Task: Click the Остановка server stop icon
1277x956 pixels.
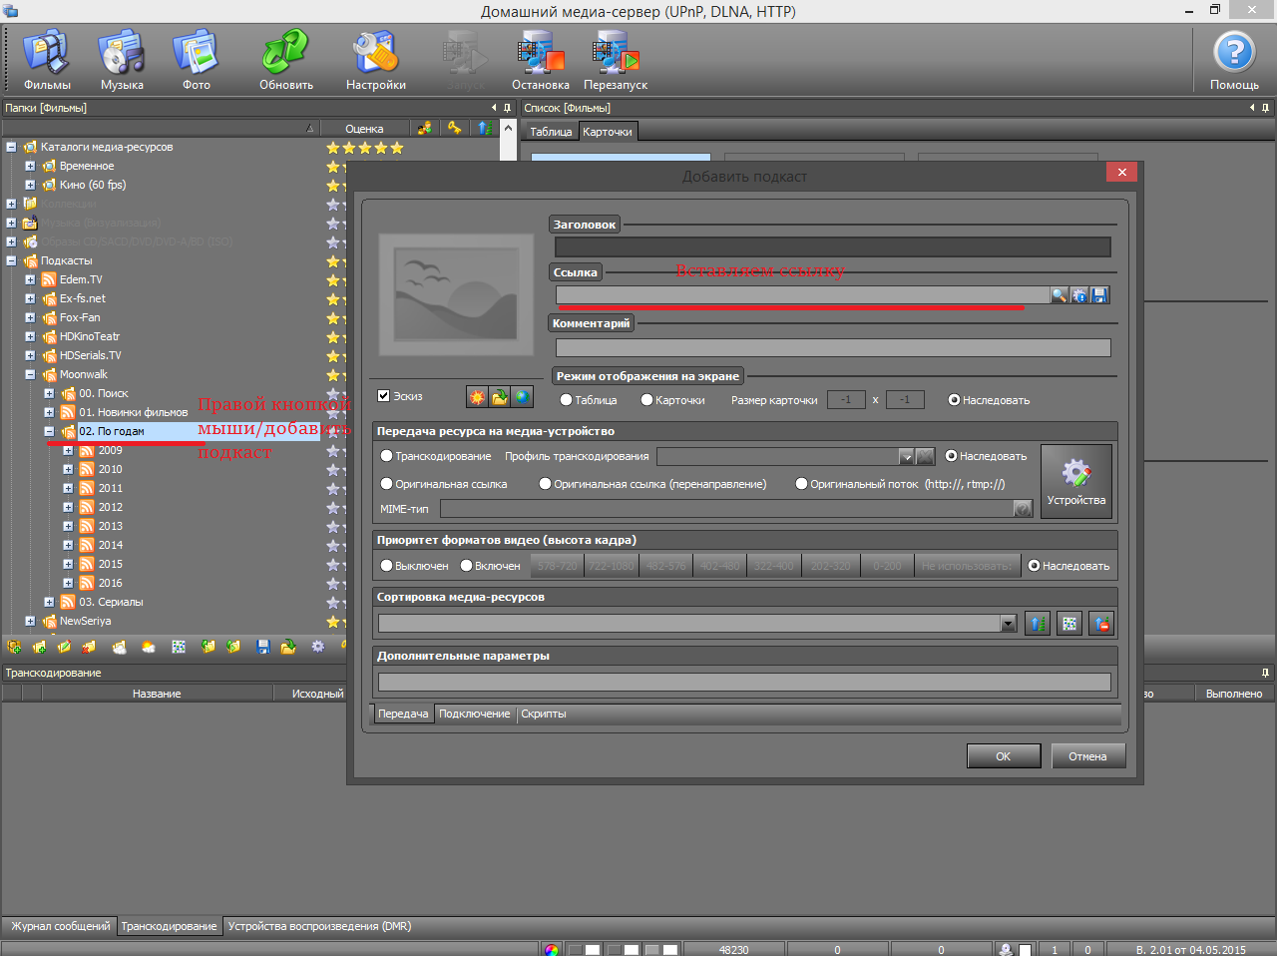Action: (x=541, y=60)
